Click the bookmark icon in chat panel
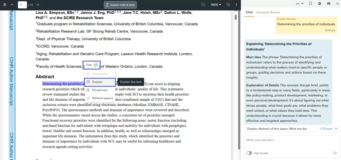The width and height of the screenshot is (341, 160). [x=310, y=4]
